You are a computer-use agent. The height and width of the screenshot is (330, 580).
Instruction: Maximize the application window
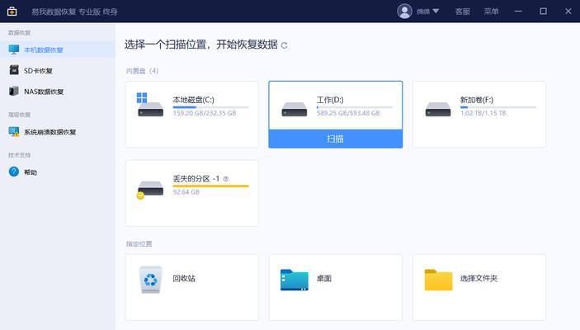click(543, 12)
